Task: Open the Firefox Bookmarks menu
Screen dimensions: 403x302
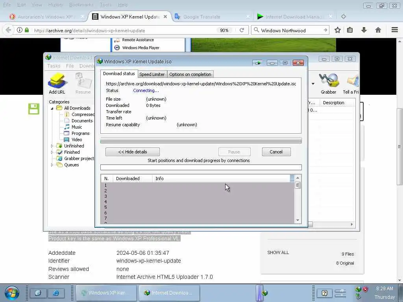Action: 81,5
